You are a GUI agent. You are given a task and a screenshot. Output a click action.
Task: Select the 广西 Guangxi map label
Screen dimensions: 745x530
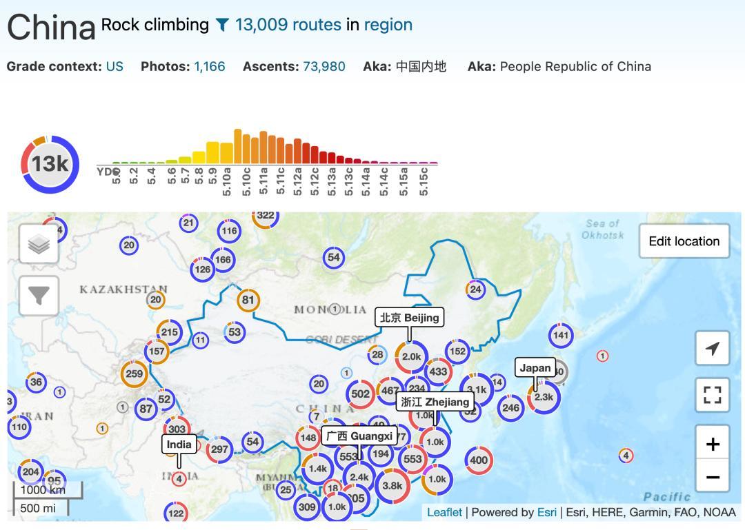[x=359, y=436]
